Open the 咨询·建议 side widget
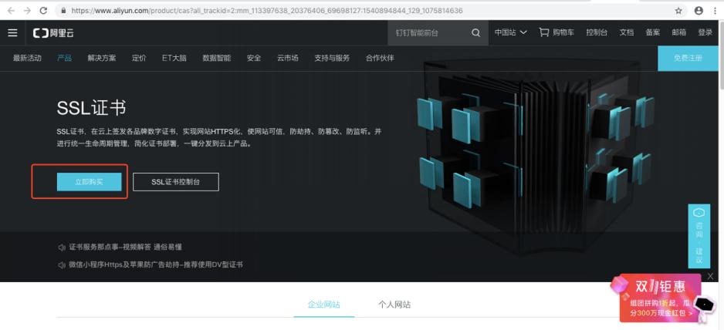 [x=699, y=236]
